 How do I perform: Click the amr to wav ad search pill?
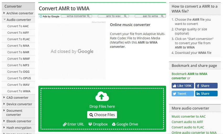113,16
